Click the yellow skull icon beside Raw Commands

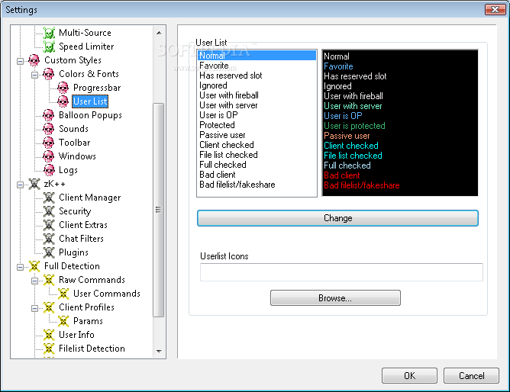click(49, 280)
